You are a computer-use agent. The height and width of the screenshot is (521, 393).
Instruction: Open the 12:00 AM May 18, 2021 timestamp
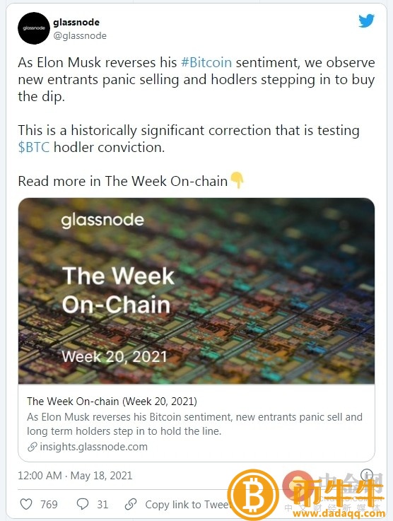[x=75, y=476]
